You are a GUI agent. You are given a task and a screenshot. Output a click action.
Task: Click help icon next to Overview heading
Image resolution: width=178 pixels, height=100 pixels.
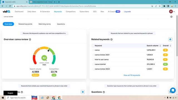click(30, 39)
